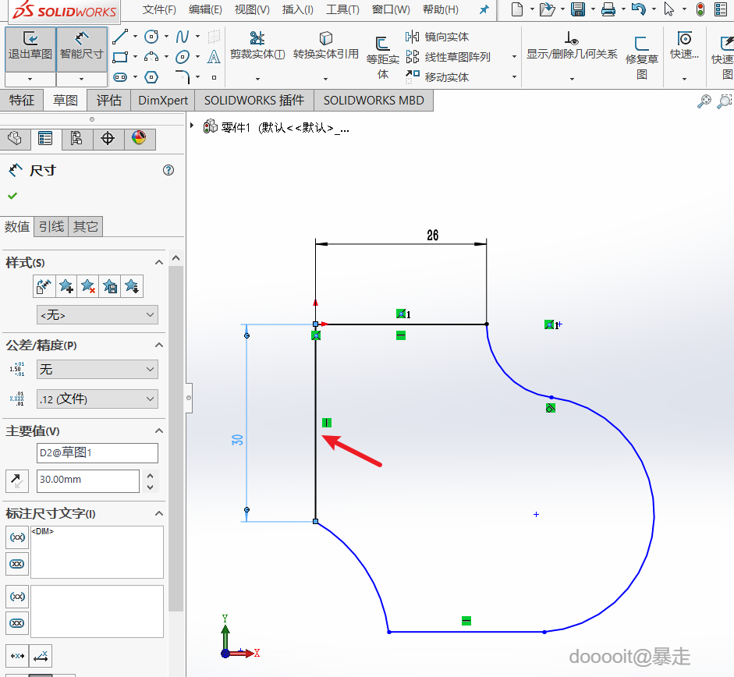
Task: Open the FeatureManager design tree tab
Action: (x=15, y=139)
